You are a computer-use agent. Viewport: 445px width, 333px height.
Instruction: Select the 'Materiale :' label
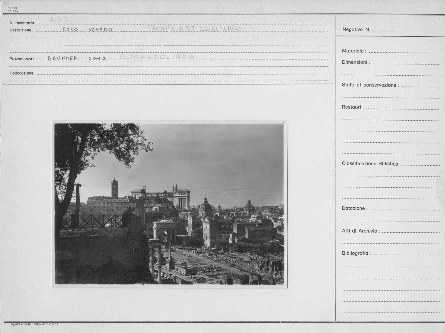(x=354, y=51)
